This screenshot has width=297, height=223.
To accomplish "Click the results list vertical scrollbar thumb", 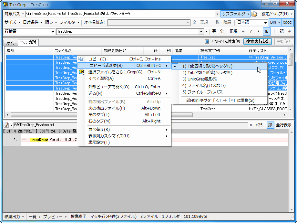I will [x=290, y=59].
